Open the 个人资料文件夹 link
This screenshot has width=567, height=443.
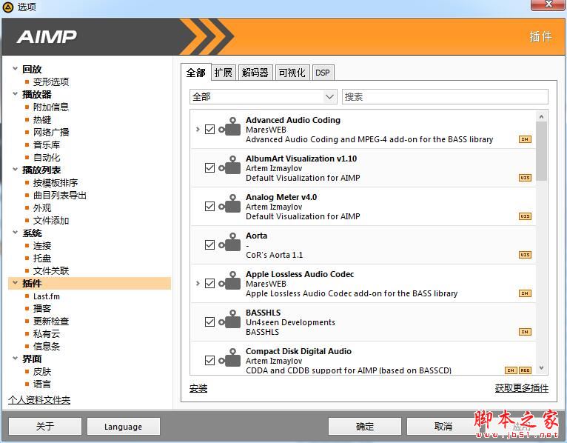pyautogui.click(x=39, y=400)
